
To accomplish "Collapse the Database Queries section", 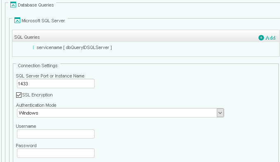I will (x=13, y=5).
